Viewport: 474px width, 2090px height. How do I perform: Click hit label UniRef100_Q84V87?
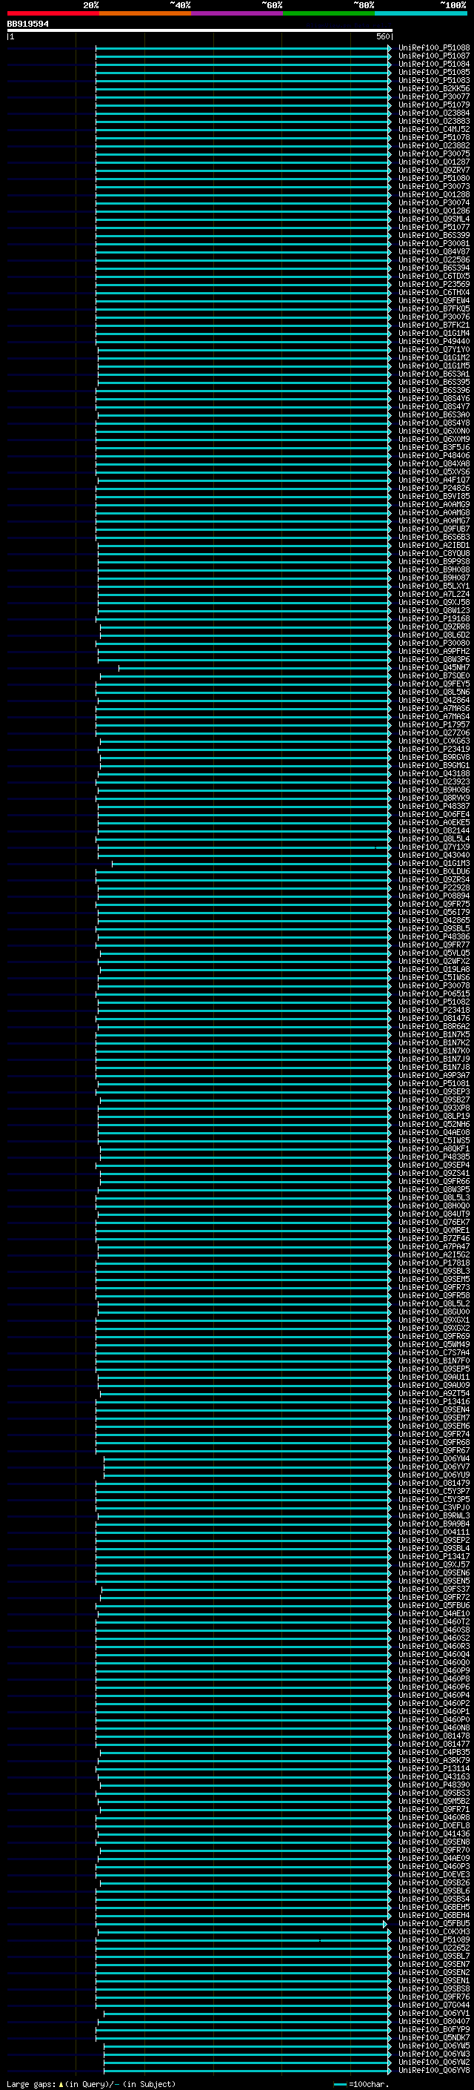(x=434, y=251)
